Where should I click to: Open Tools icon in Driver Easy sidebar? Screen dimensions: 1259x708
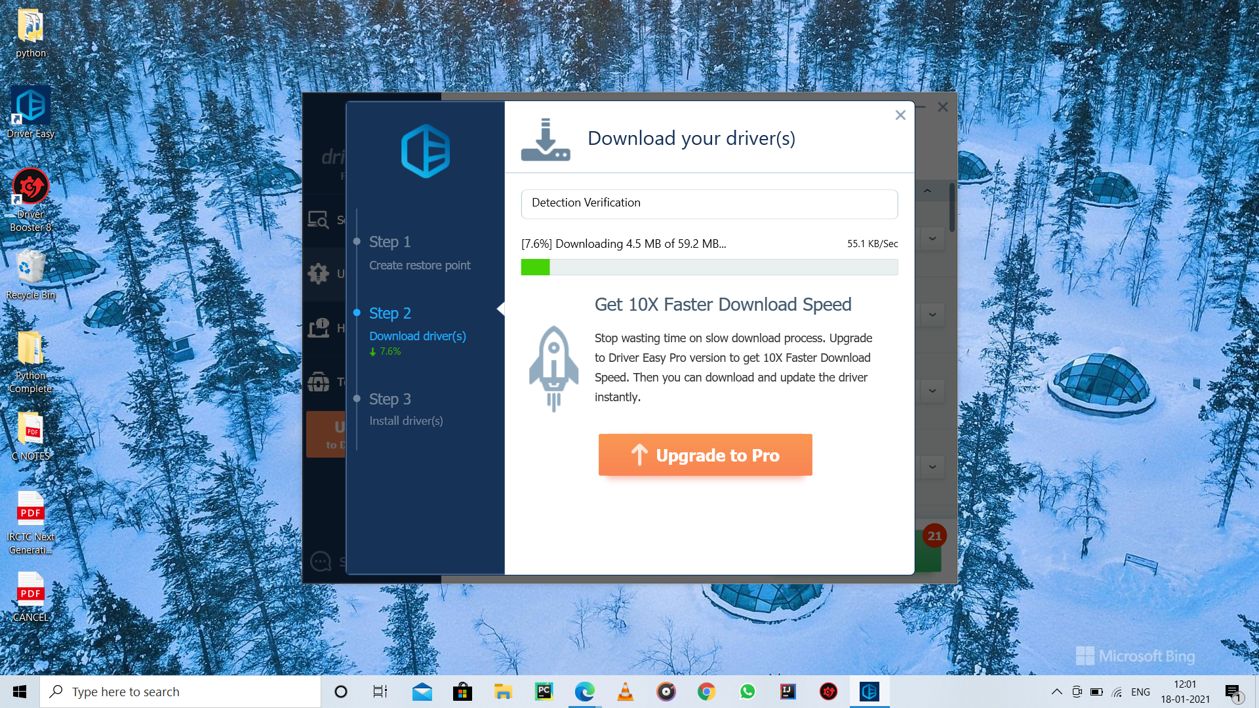pyautogui.click(x=319, y=382)
